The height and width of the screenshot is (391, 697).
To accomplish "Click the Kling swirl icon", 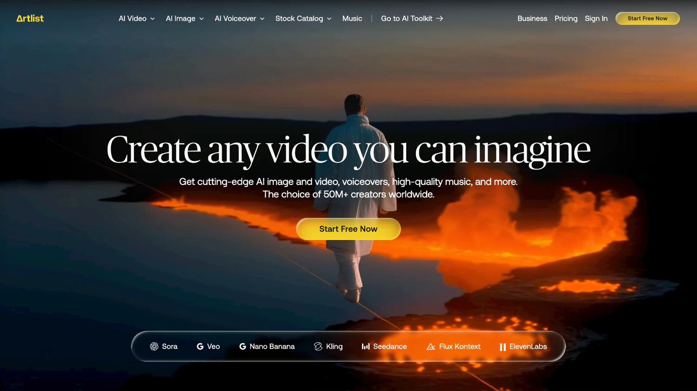I will point(318,346).
